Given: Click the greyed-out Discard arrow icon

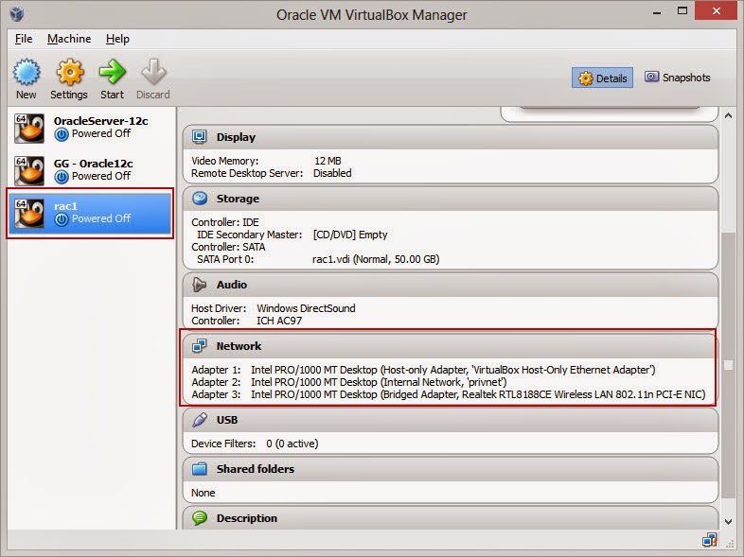Looking at the screenshot, I should click(153, 73).
